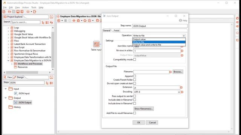Open the Tools menu

click(x=34, y=7)
